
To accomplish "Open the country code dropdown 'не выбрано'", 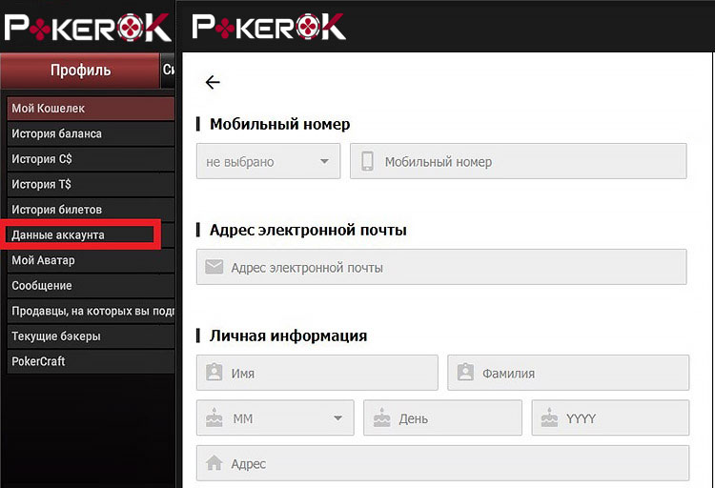I will [268, 161].
